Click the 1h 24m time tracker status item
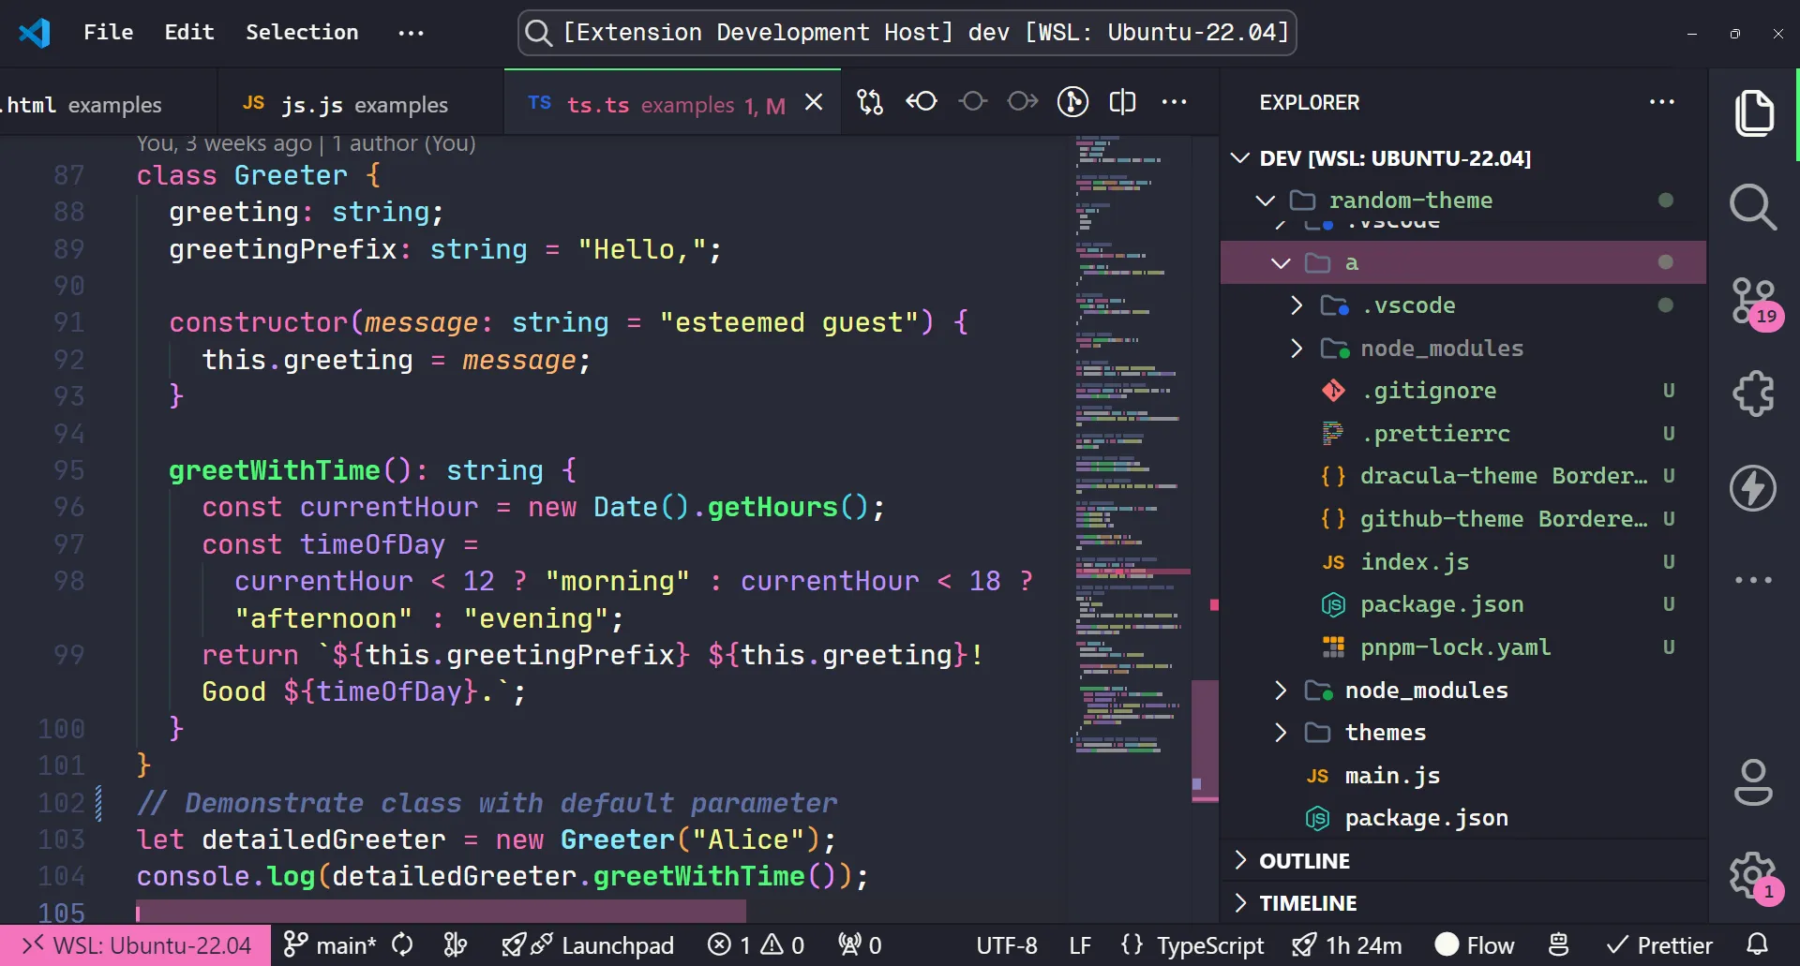The width and height of the screenshot is (1800, 966). [x=1346, y=945]
